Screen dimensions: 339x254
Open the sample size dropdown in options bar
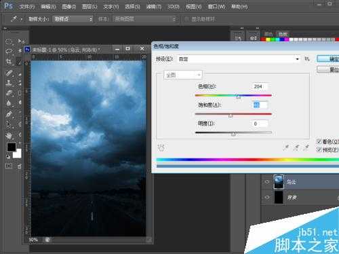click(x=73, y=19)
